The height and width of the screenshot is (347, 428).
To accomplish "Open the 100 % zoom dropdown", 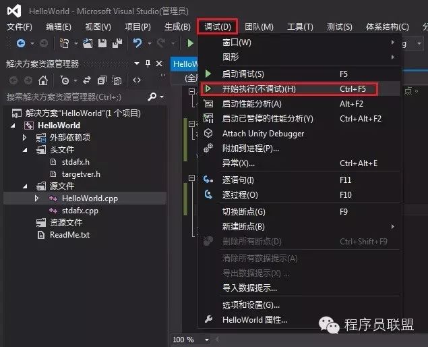I will click(x=207, y=340).
